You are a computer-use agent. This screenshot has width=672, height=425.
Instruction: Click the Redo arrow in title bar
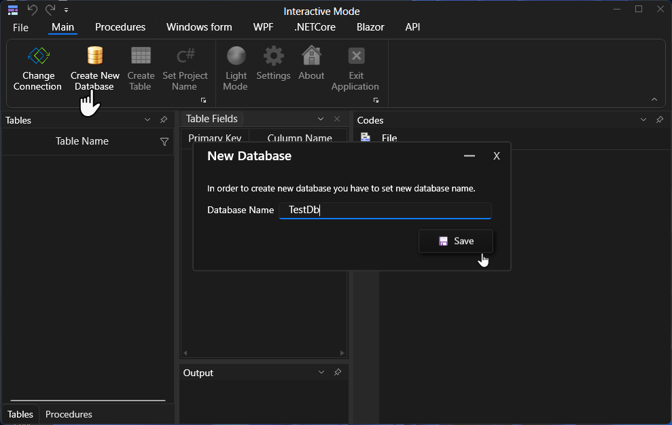(50, 10)
